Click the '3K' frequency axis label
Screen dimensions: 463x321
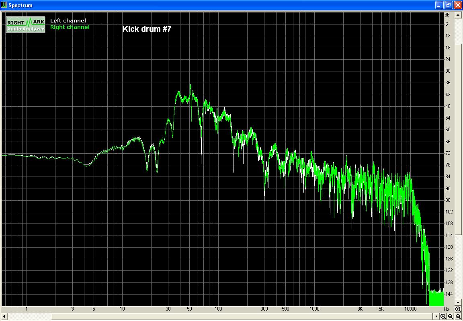(360, 309)
